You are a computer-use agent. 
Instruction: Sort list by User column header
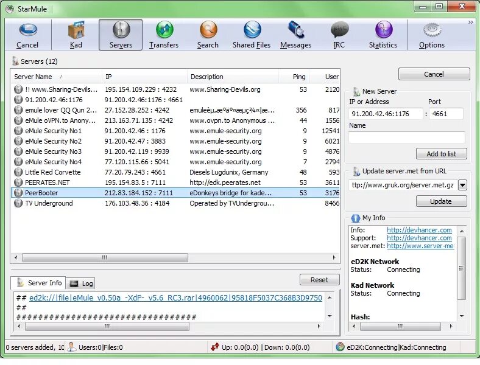tap(325, 77)
